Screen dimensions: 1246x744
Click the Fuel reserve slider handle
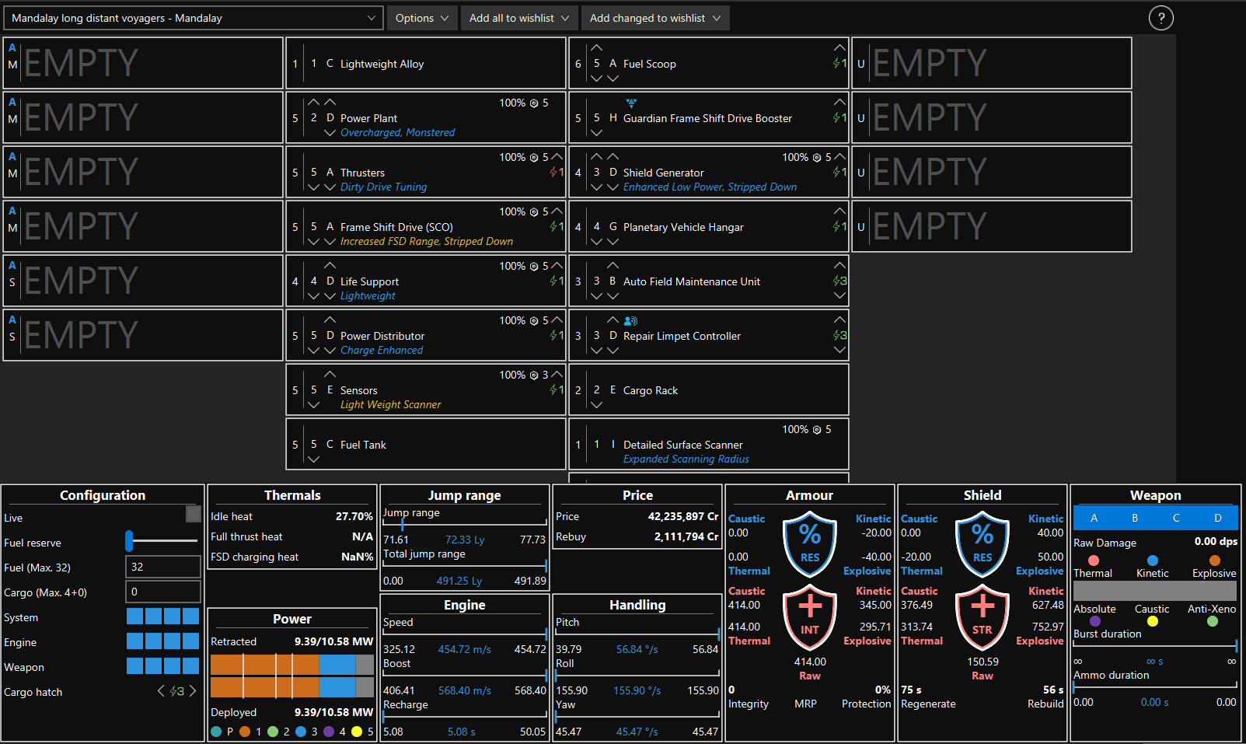tap(130, 540)
